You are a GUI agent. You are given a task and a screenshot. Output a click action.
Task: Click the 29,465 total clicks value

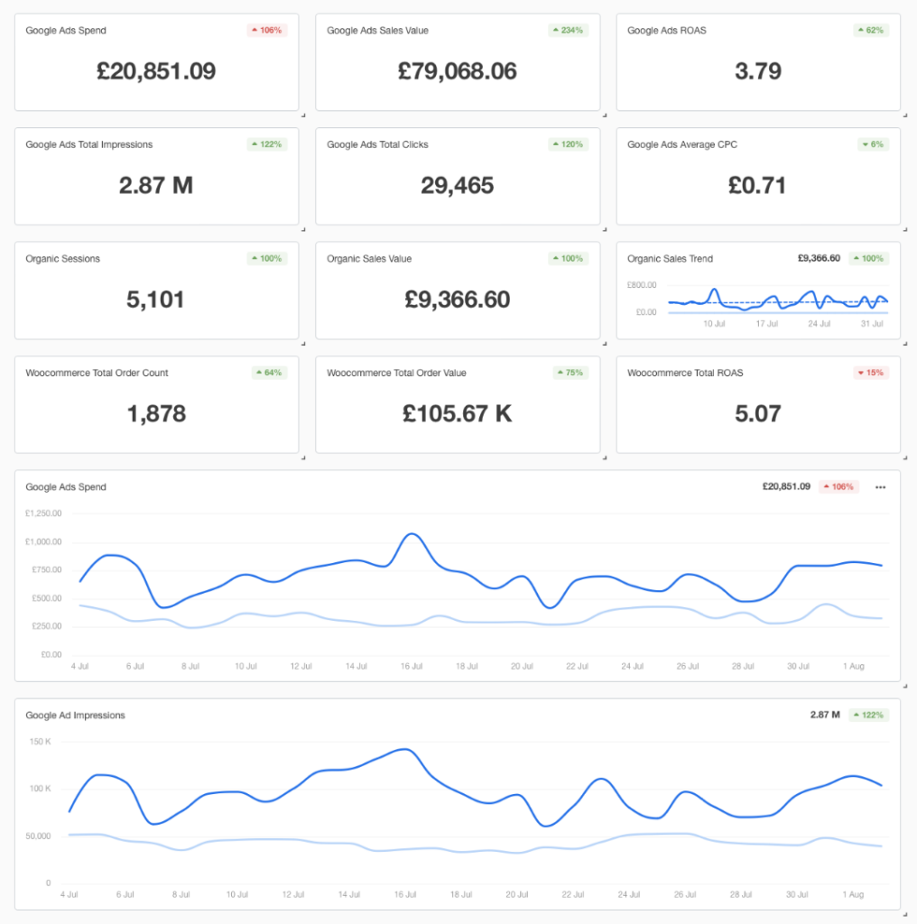[x=458, y=186]
